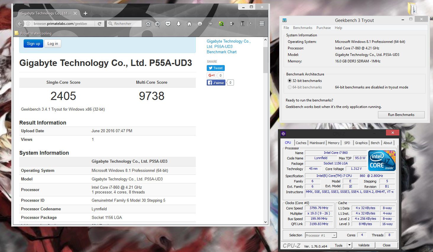Go back in Firefox
Screen dimensions: 433x252
pos(20,24)
